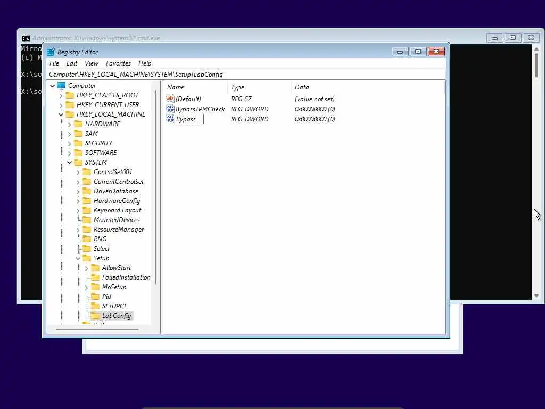545x409 pixels.
Task: Collapse the Computer root node
Action: pos(53,86)
